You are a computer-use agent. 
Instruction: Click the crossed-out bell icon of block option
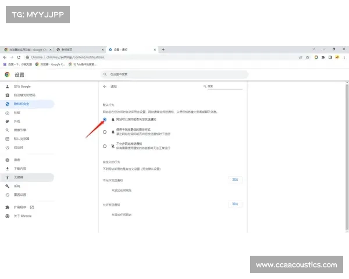[113, 146]
